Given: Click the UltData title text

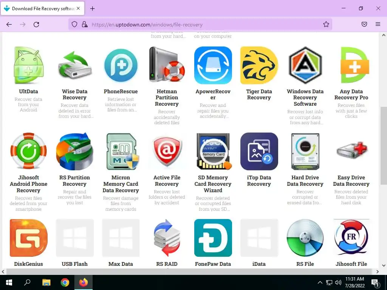Looking at the screenshot, I should pyautogui.click(x=28, y=91).
